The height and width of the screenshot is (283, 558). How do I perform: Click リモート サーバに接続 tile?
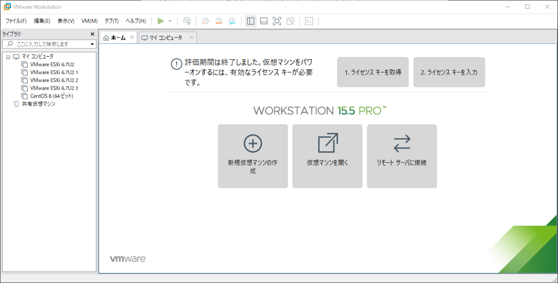402,156
